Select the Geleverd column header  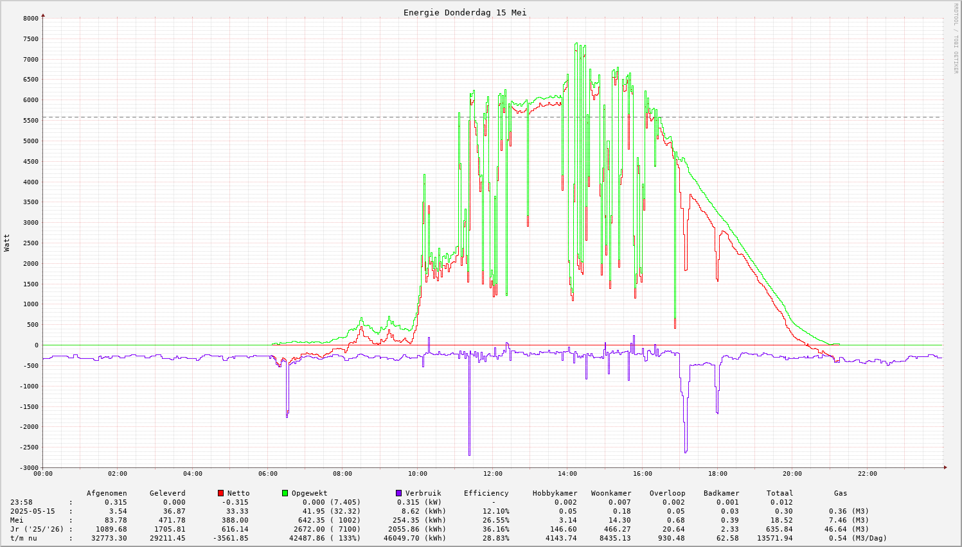point(167,493)
